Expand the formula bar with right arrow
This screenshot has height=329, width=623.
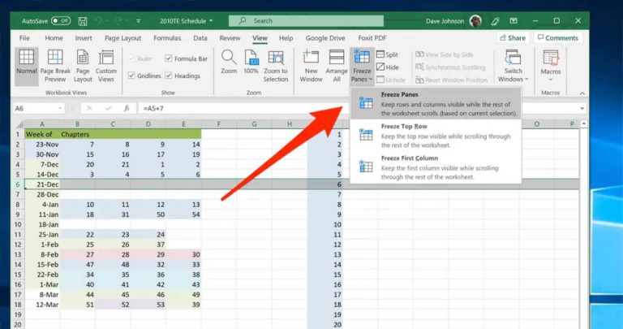pos(582,108)
